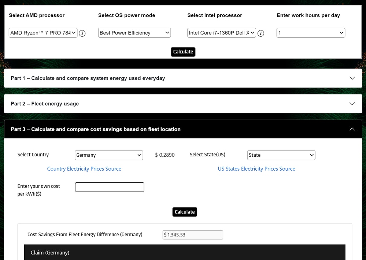Click the Select Country label

click(x=33, y=155)
